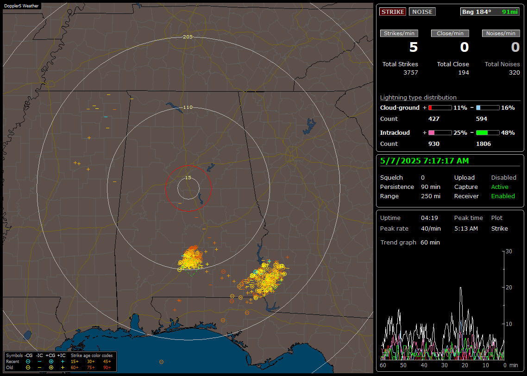Click the orange strike marker in the Gulf

click(x=161, y=362)
